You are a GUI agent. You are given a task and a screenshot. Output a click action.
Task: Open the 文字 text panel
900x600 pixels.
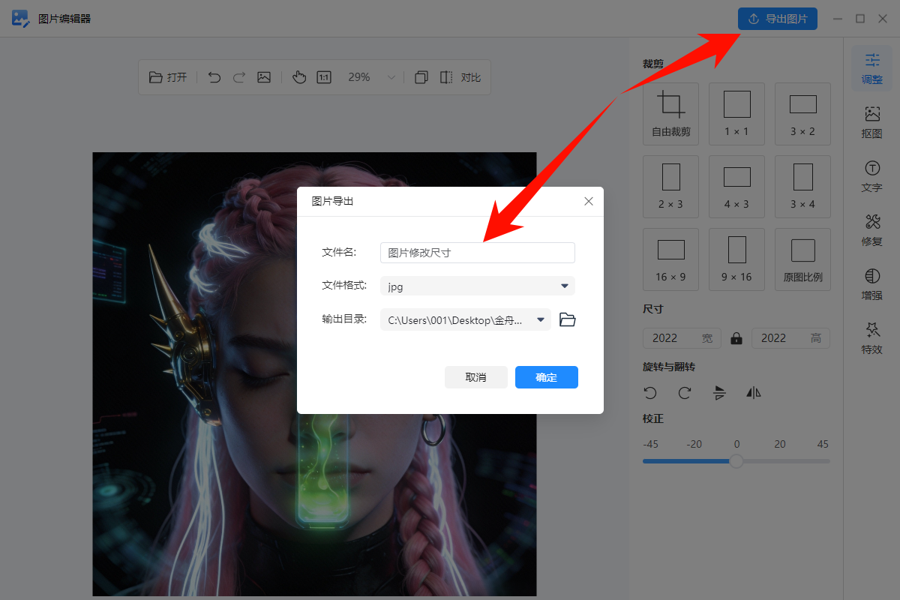(x=871, y=176)
